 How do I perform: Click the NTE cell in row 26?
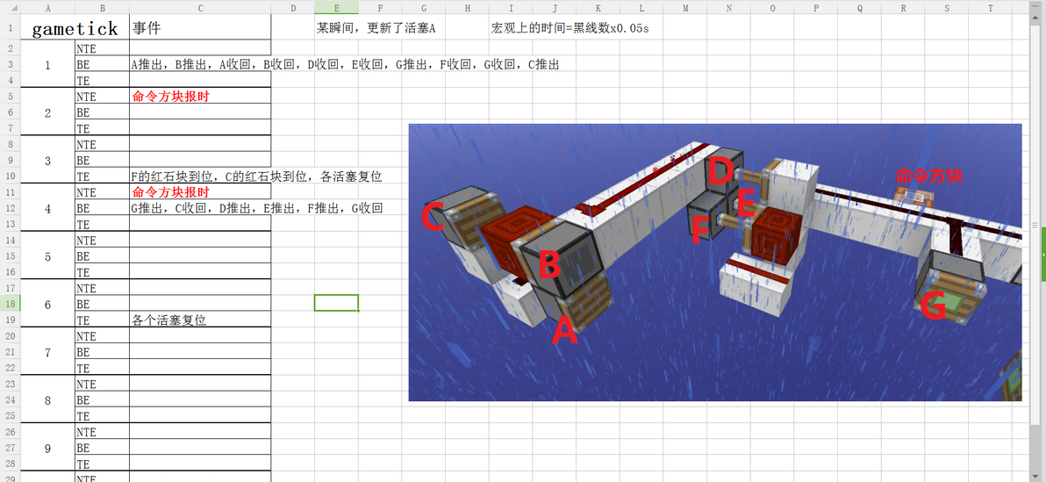pyautogui.click(x=102, y=432)
